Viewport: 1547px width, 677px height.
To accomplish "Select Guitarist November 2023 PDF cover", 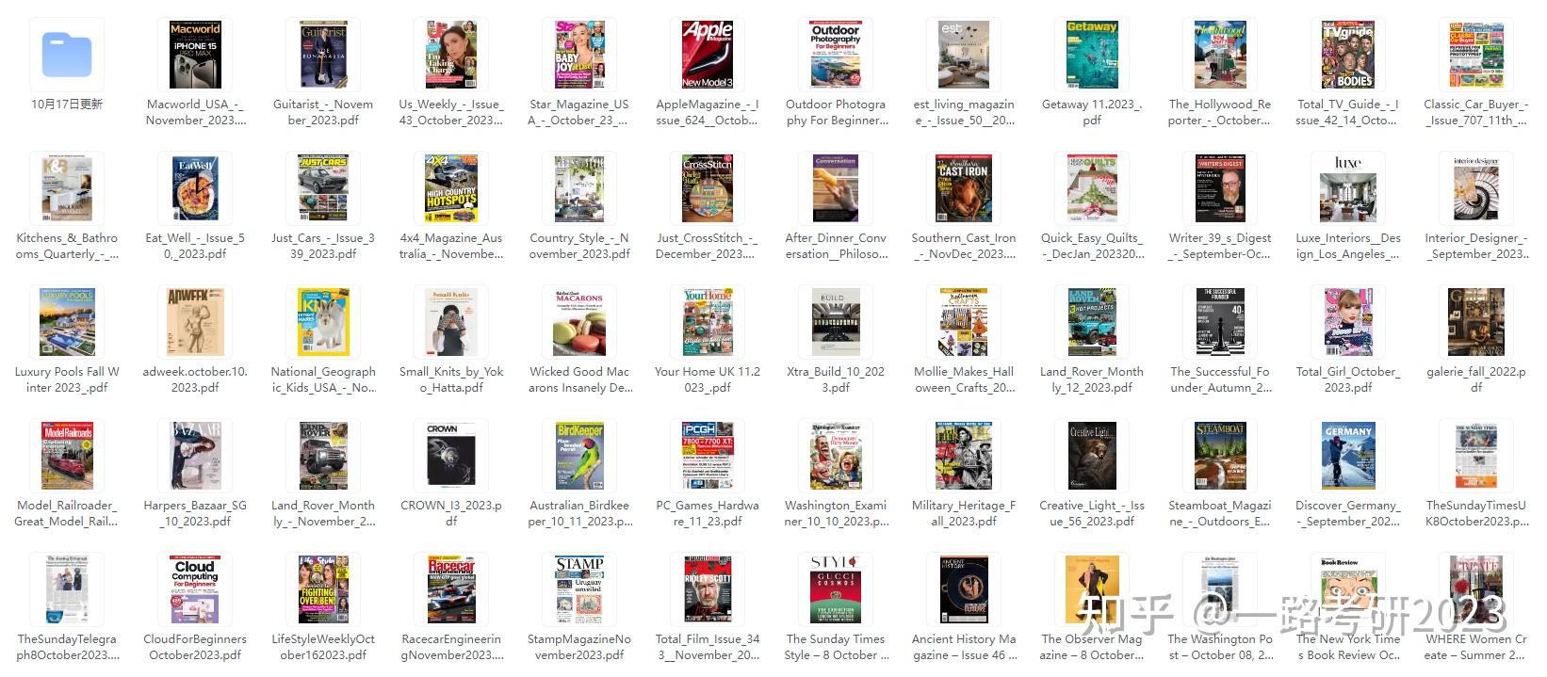I will pos(323,55).
